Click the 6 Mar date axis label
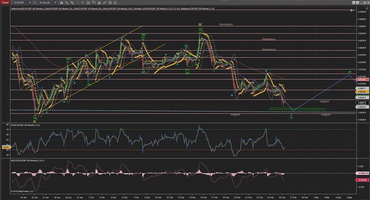The height and width of the screenshot is (200, 370). (349, 197)
